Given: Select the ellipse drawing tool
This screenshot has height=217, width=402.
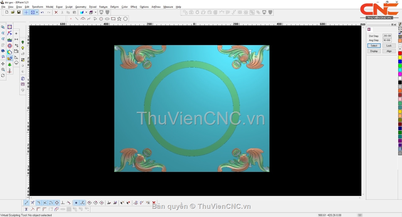Looking at the screenshot, I should pyautogui.click(x=107, y=19).
